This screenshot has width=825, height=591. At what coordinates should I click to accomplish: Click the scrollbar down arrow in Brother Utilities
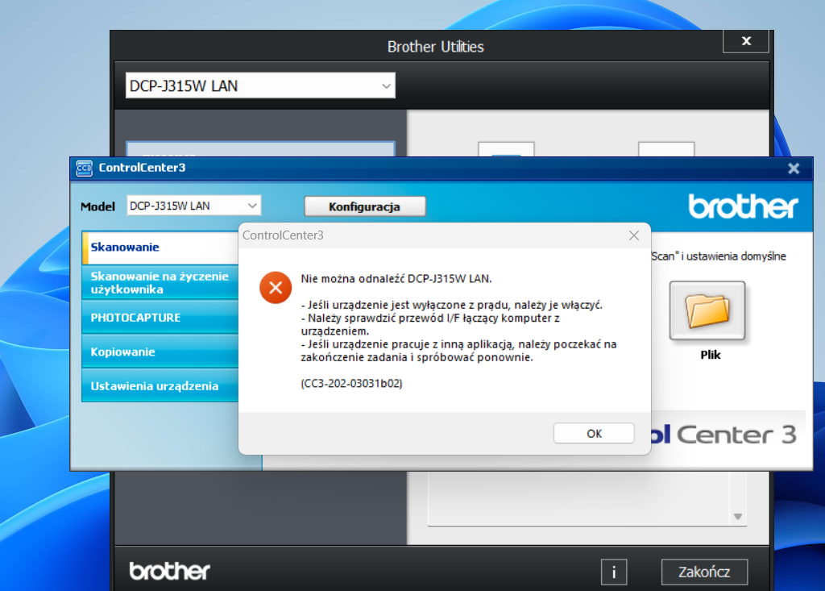(738, 517)
